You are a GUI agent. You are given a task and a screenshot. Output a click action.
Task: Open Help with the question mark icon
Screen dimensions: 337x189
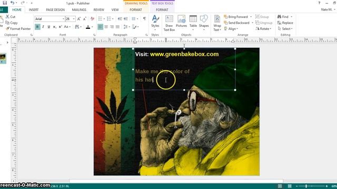[x=319, y=3]
